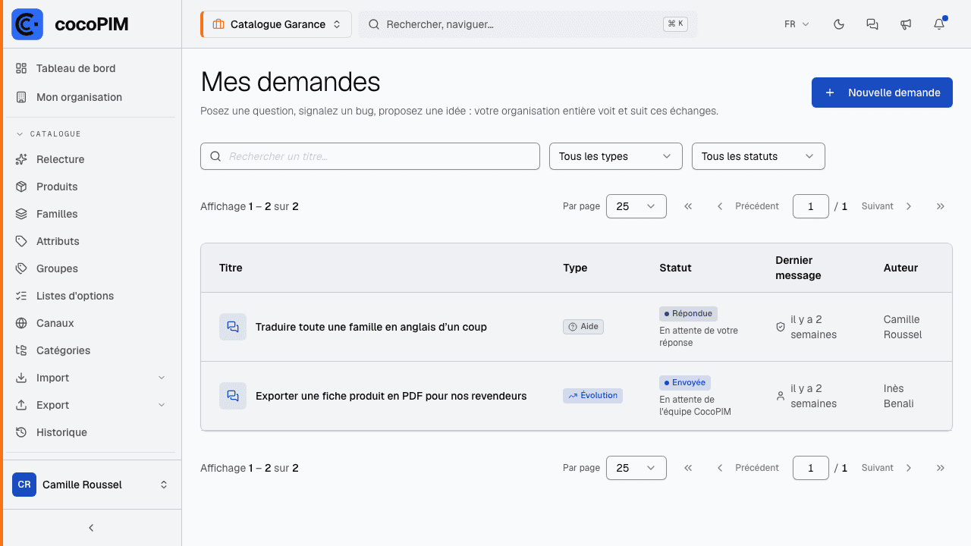
Task: Open Camille Roussel account menu
Action: [x=91, y=485]
